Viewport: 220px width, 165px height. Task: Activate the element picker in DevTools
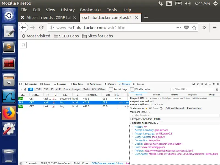(x=21, y=84)
